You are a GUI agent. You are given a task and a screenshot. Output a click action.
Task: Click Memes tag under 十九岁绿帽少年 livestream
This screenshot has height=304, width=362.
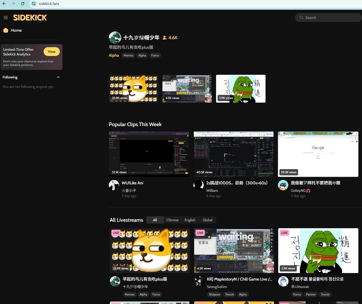[x=129, y=294]
